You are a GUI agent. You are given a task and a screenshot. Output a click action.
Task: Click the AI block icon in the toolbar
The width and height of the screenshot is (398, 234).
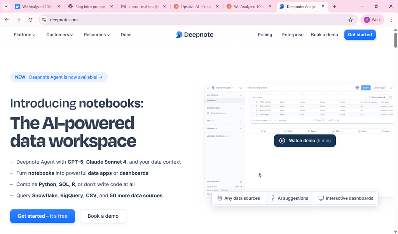263,131
